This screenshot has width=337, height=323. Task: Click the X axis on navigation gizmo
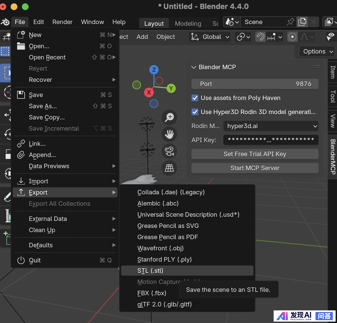click(149, 92)
